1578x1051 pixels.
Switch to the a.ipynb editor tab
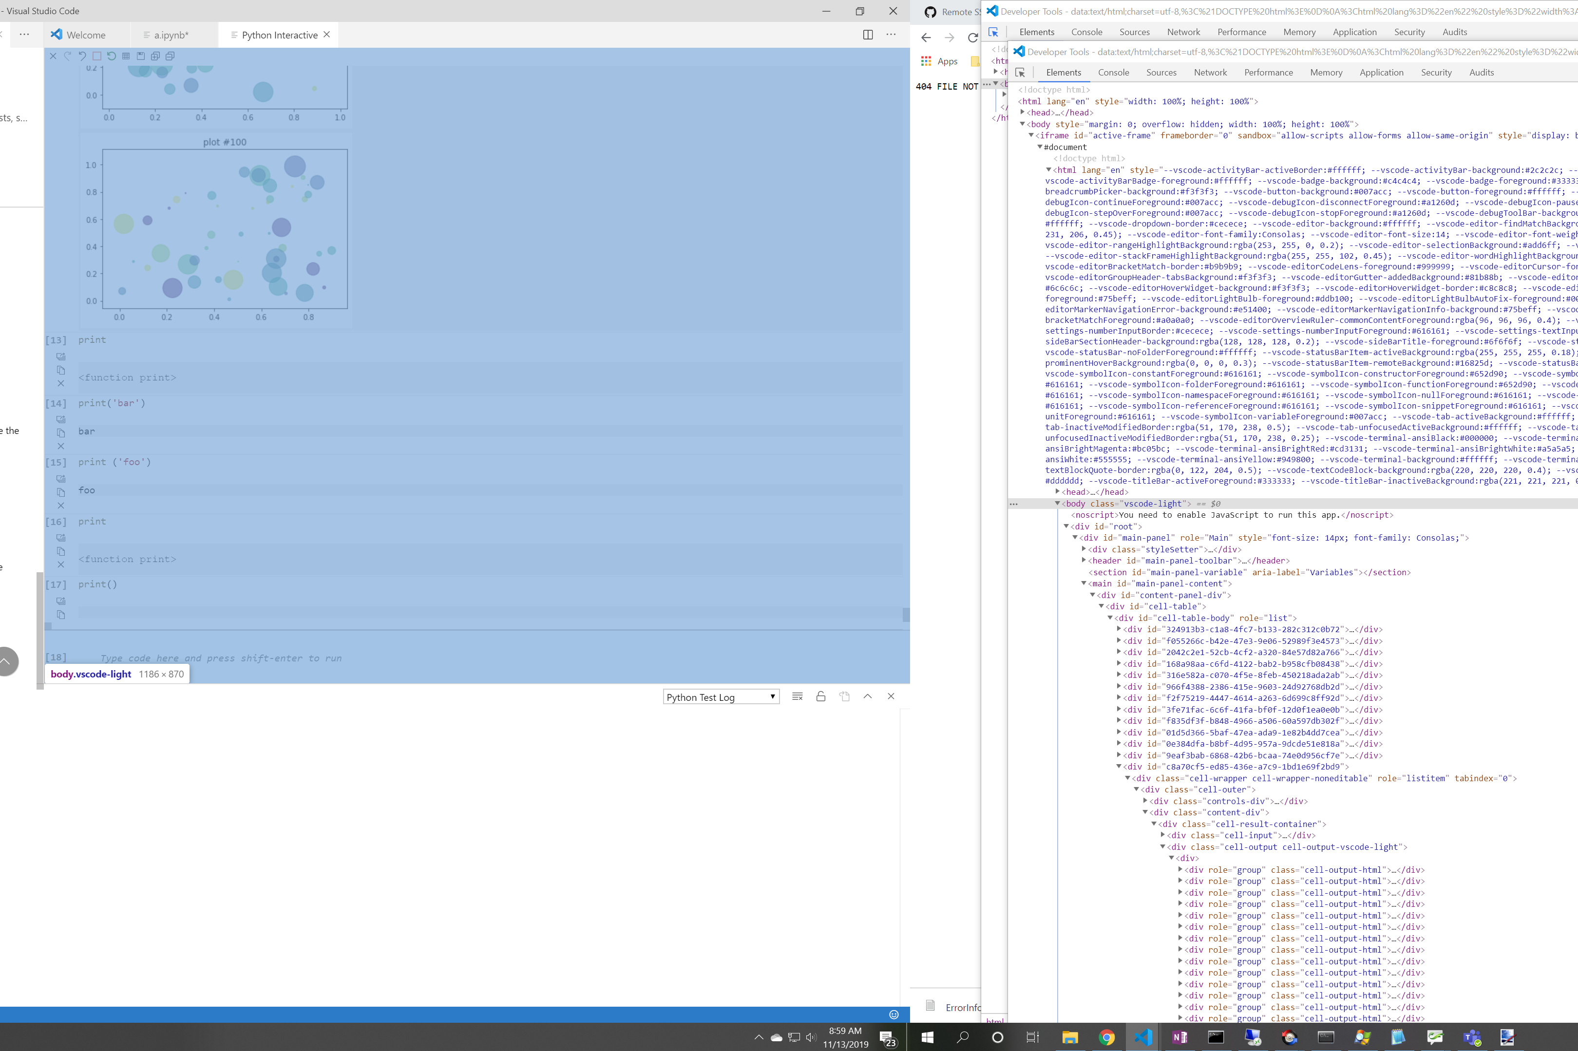(x=171, y=35)
